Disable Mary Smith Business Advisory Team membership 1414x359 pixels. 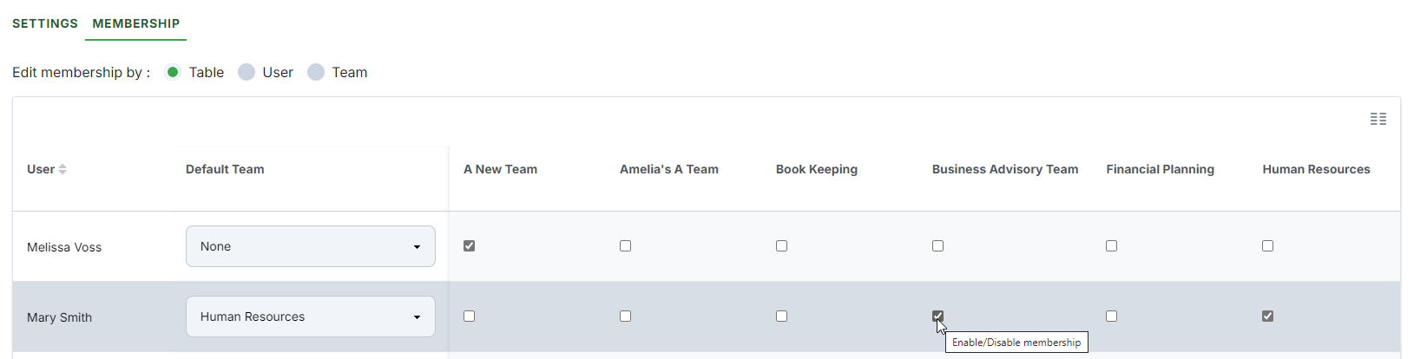tap(938, 317)
